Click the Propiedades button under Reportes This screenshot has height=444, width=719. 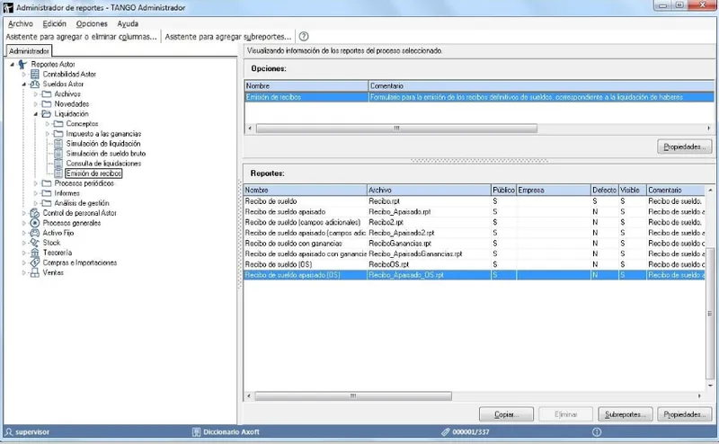click(685, 414)
